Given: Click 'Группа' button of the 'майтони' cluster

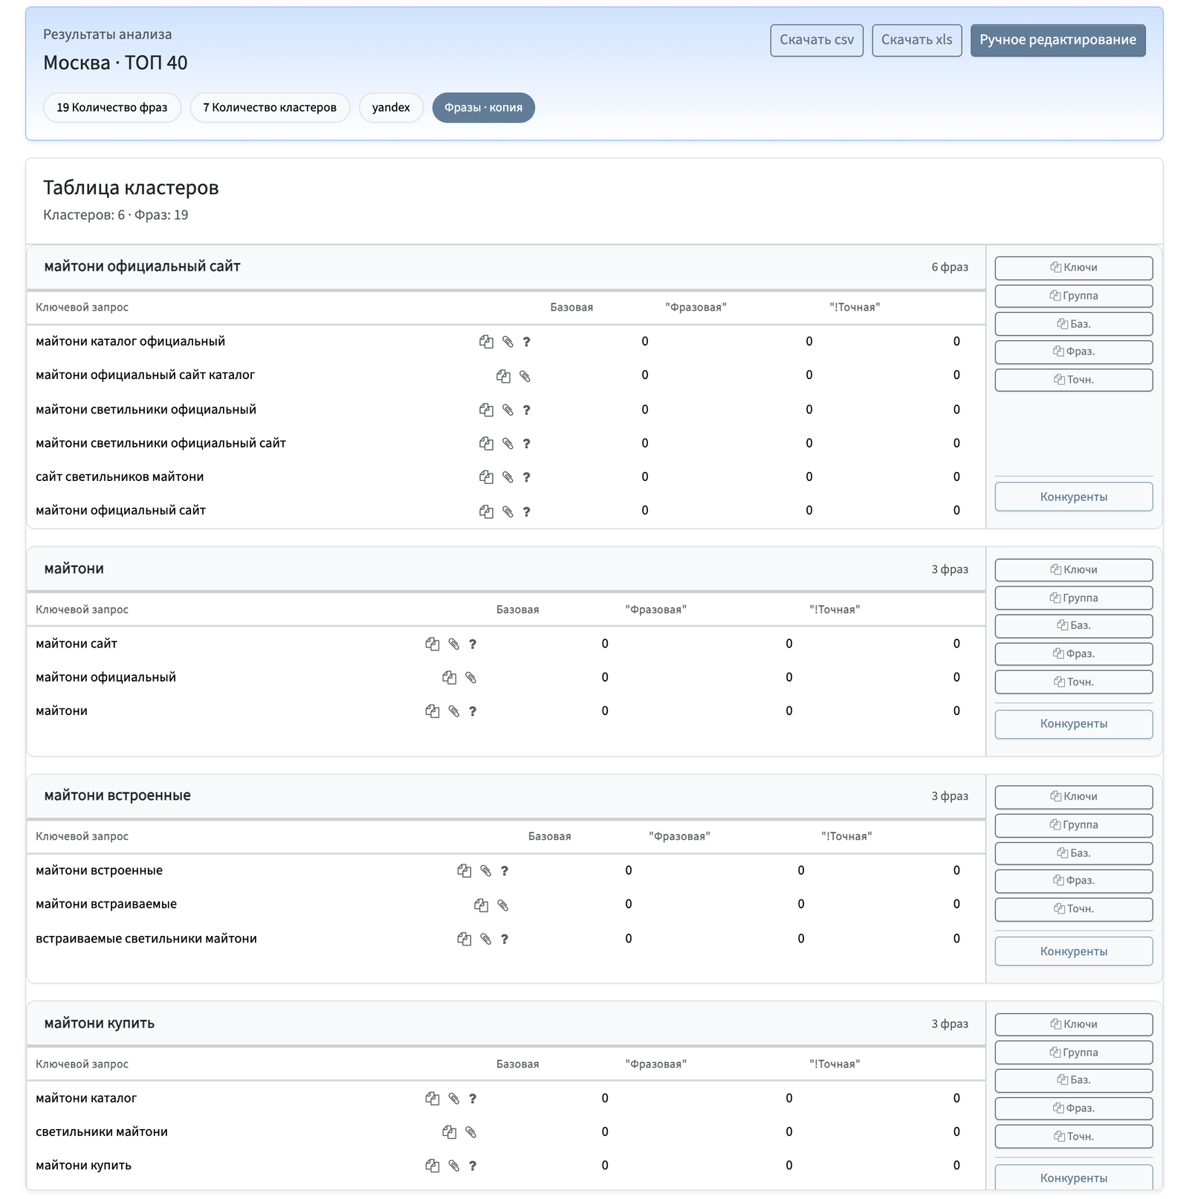Looking at the screenshot, I should [x=1074, y=598].
